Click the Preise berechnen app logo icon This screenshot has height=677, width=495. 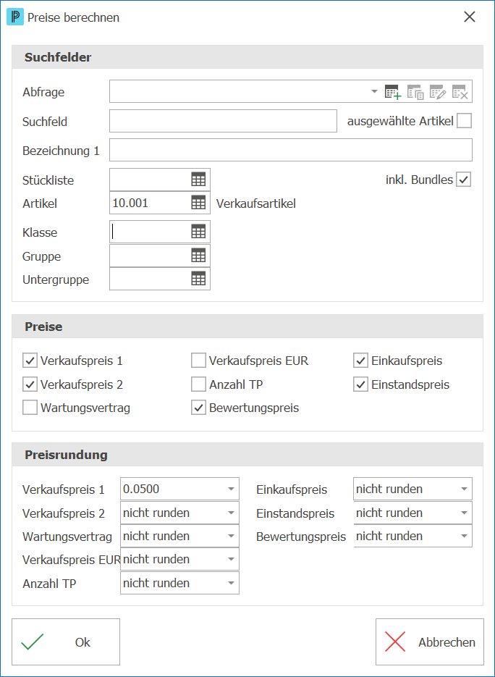[15, 17]
